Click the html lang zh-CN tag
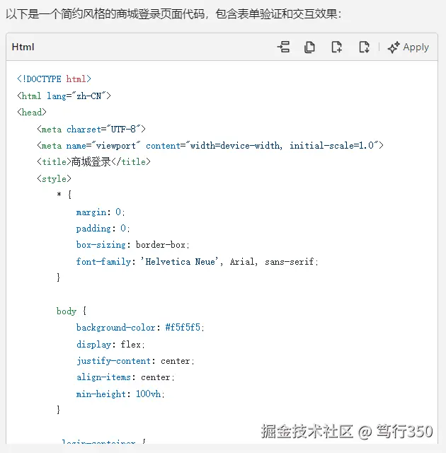Viewport: 446px width, 453px height. [64, 96]
